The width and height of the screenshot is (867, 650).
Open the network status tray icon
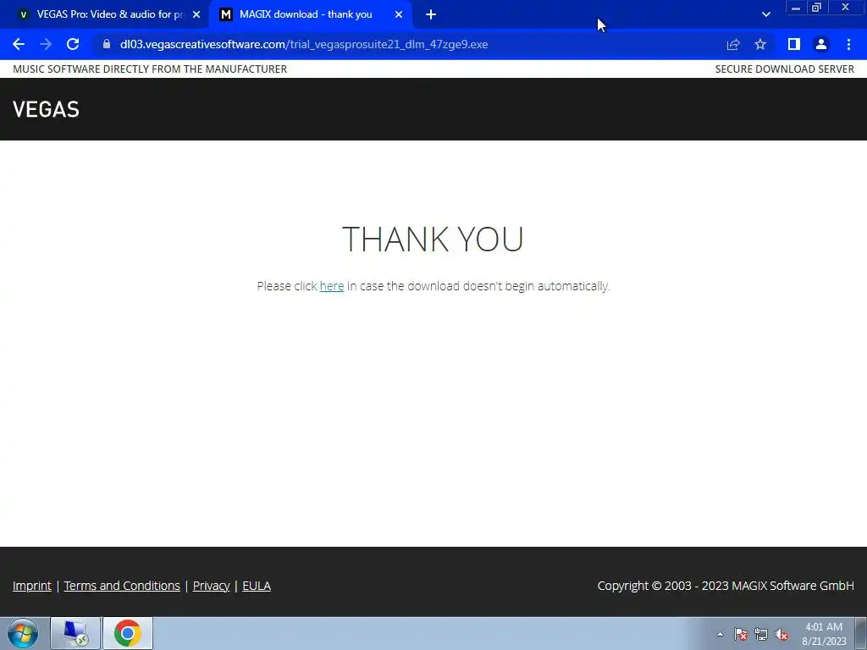(x=761, y=635)
